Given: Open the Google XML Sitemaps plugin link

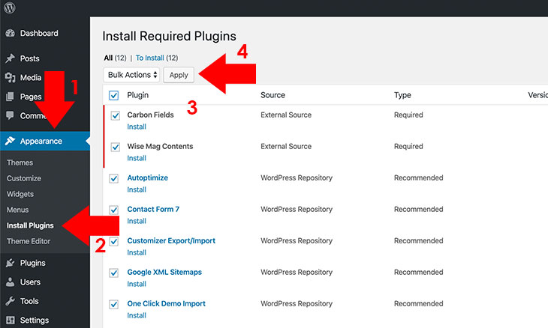Looking at the screenshot, I should [164, 272].
